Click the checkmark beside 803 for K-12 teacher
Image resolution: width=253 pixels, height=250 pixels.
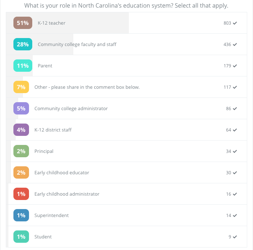(235, 23)
